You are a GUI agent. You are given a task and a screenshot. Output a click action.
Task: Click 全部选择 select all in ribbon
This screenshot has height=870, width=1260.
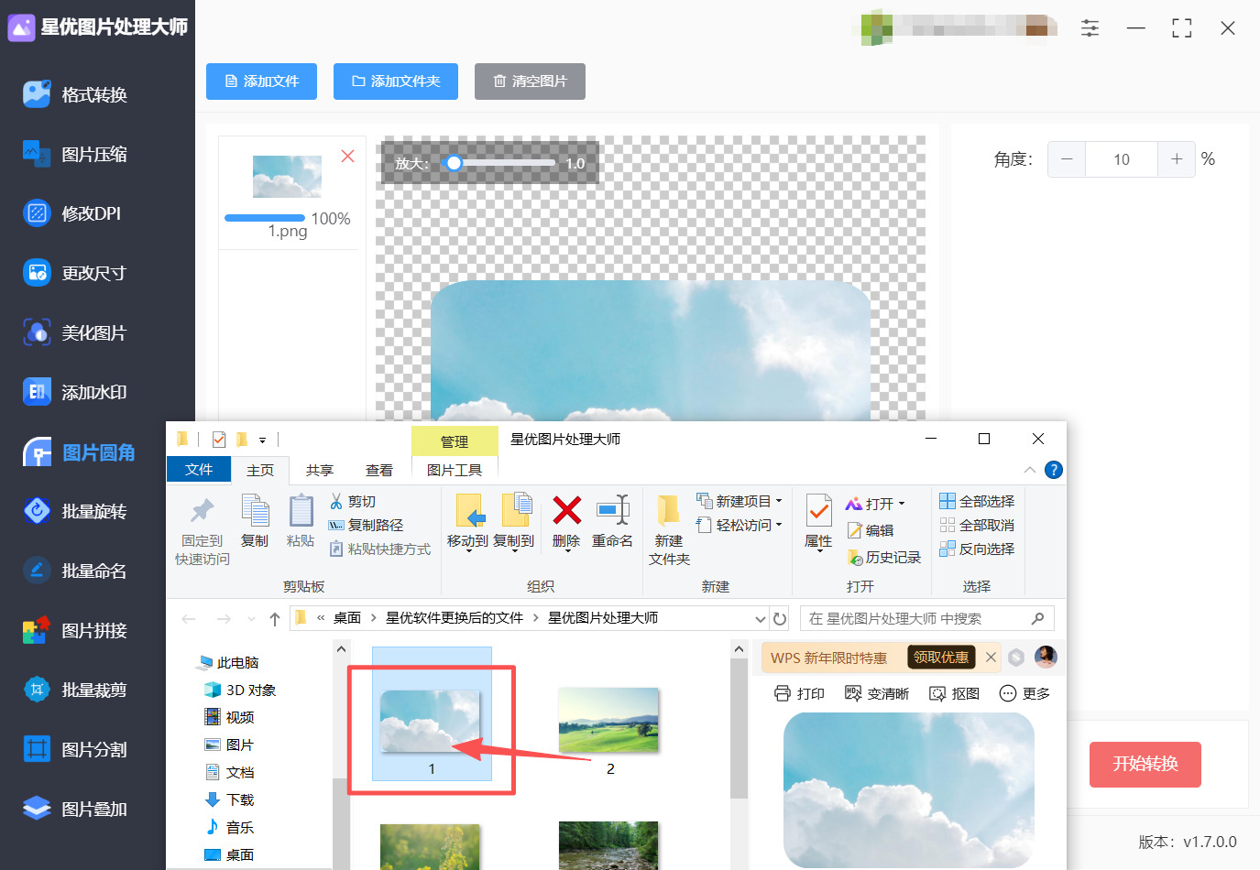click(977, 501)
